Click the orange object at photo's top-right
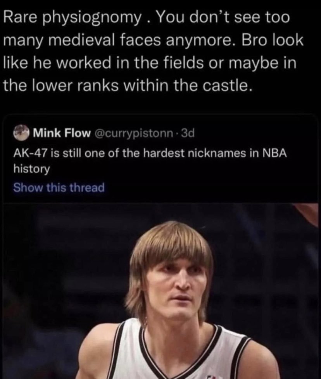The width and height of the screenshot is (321, 379). point(309,212)
